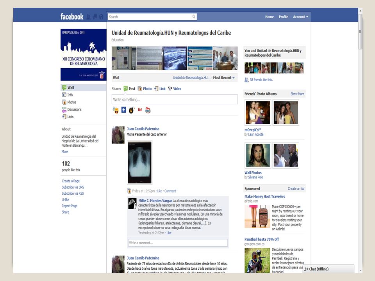Click the photo icon beside Friday timestamp
This screenshot has height=281, width=375.
[129, 191]
